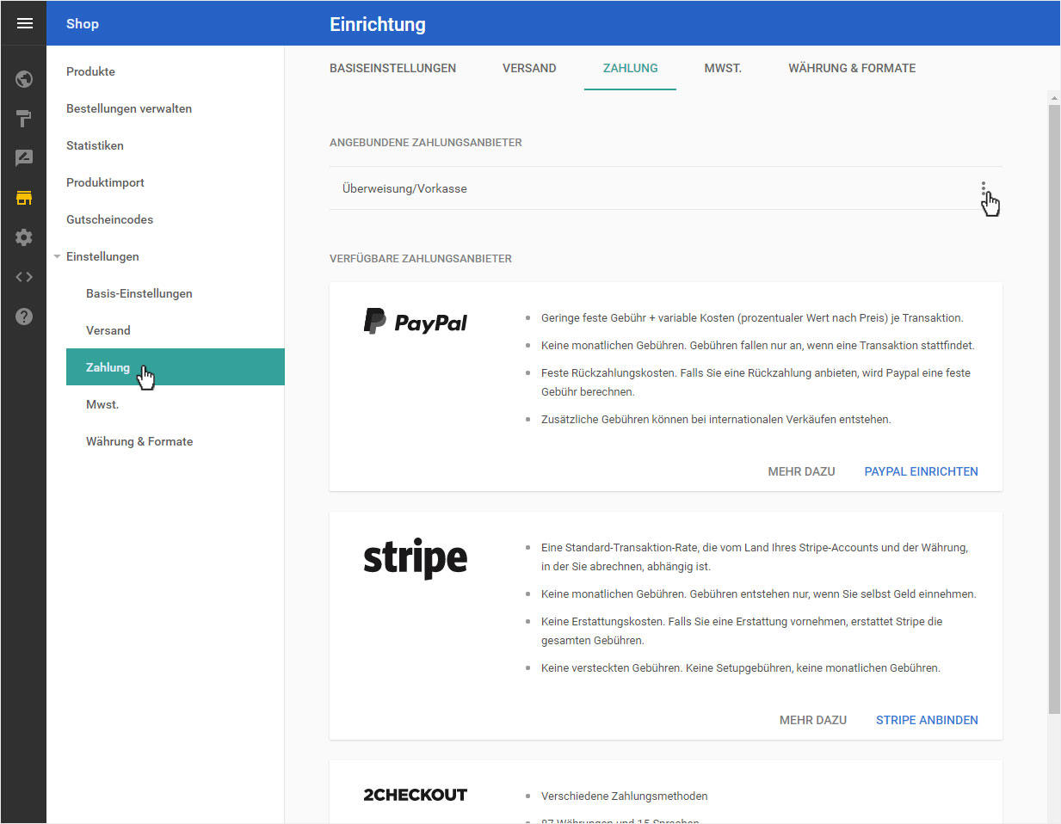The width and height of the screenshot is (1061, 824).
Task: Click the PayPal logo
Action: coord(416,322)
